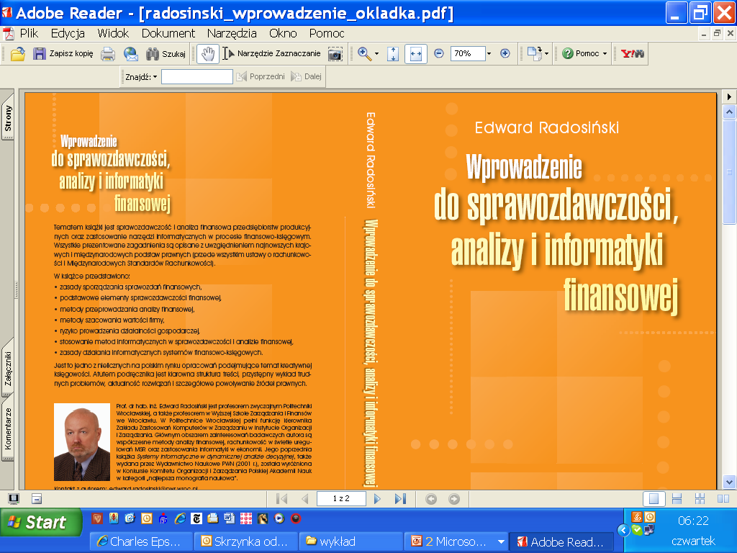This screenshot has height=553, width=737.
Task: Go to previous page arrow
Action: click(x=304, y=499)
